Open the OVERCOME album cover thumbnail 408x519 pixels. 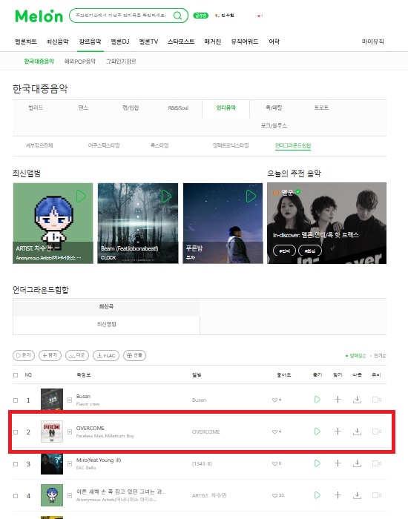point(52,432)
